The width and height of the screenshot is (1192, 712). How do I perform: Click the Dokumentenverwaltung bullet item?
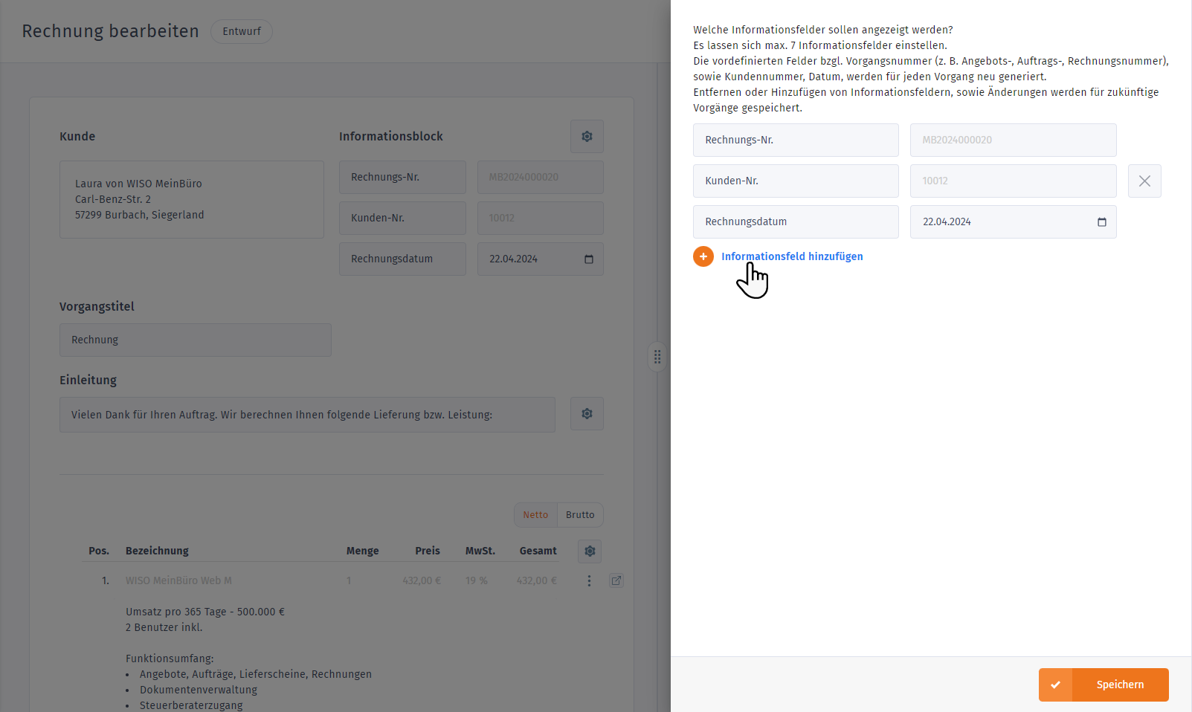[x=199, y=690]
